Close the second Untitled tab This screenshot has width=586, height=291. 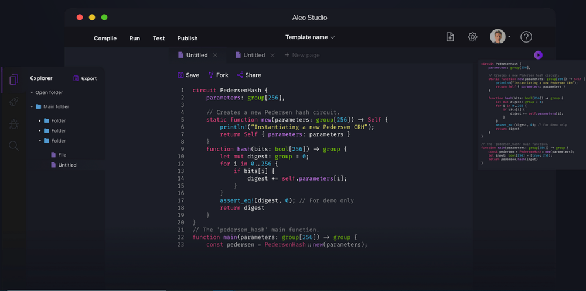[272, 55]
